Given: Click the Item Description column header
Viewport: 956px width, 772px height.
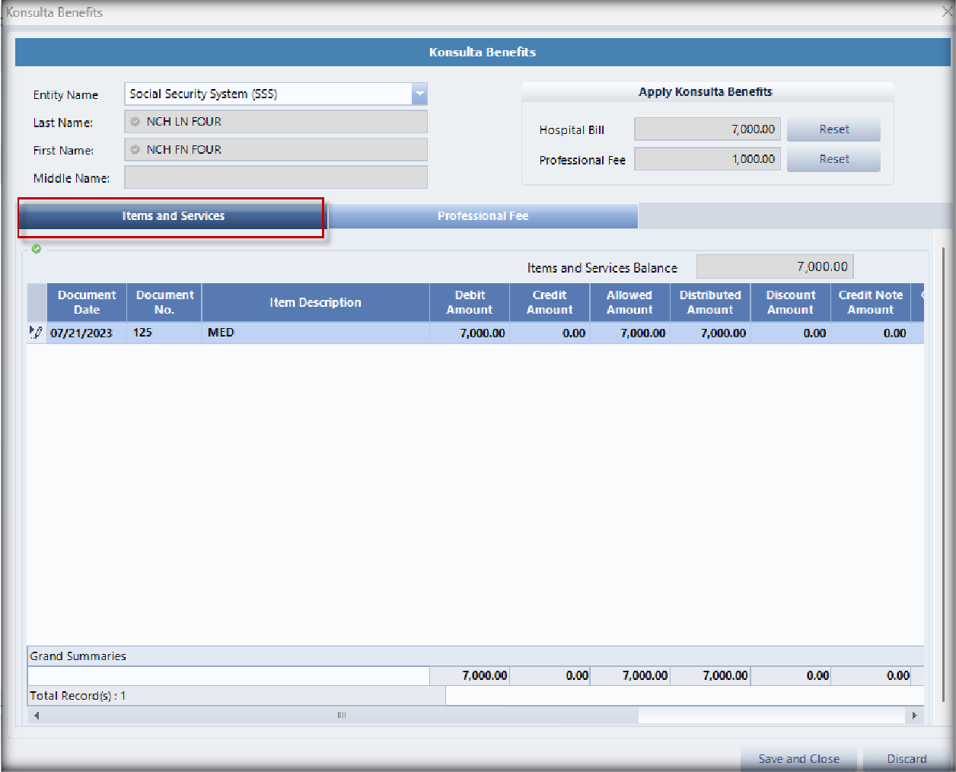Looking at the screenshot, I should pyautogui.click(x=315, y=302).
